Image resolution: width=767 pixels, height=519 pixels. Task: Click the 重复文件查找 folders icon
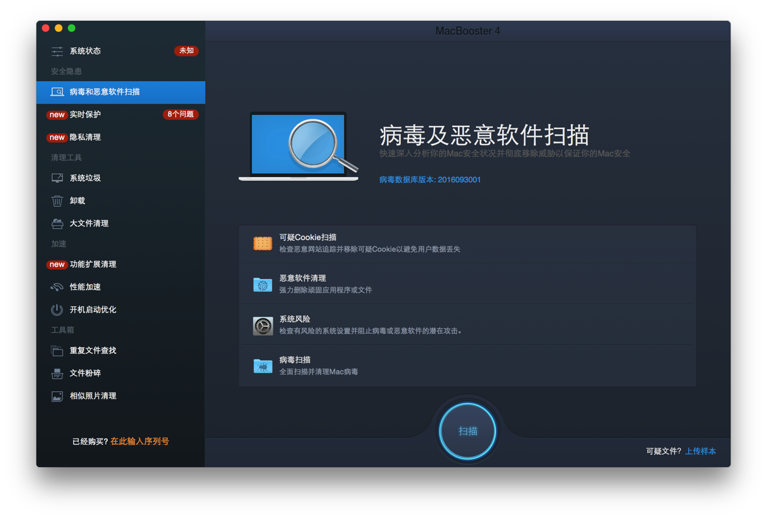[57, 350]
